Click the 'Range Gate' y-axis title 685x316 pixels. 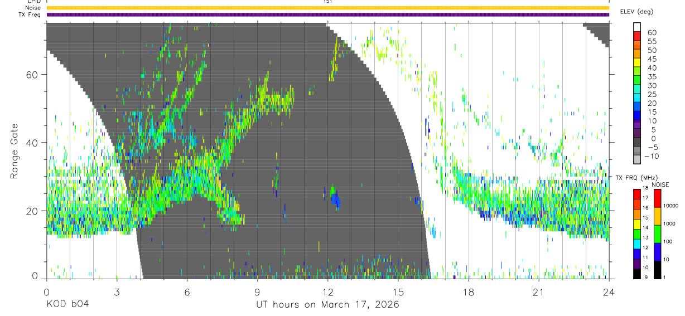15,151
